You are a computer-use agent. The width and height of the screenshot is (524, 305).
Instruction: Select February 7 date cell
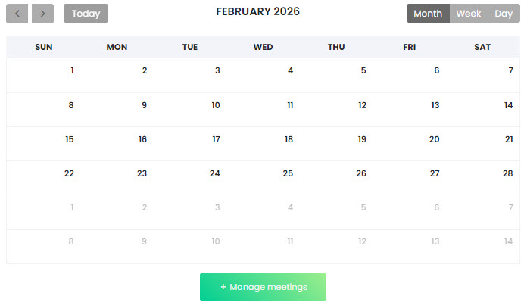point(510,71)
